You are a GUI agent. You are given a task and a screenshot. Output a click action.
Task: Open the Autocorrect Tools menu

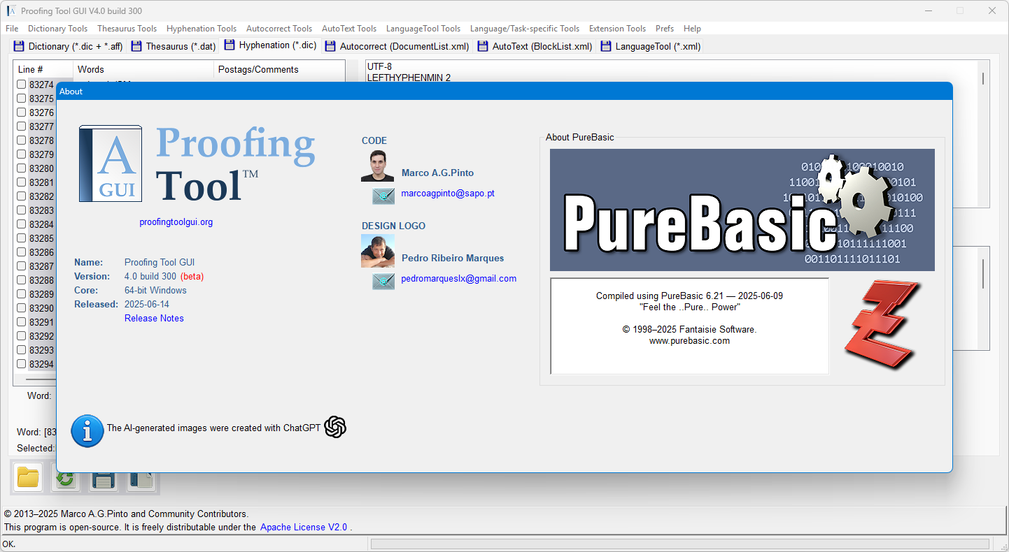point(279,29)
